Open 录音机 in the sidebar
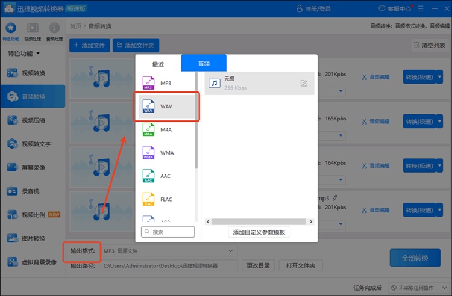Screen dimensions: 452x296 coord(33,191)
